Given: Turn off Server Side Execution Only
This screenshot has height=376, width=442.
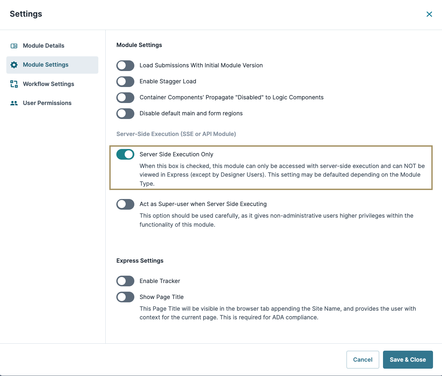Looking at the screenshot, I should [x=125, y=154].
